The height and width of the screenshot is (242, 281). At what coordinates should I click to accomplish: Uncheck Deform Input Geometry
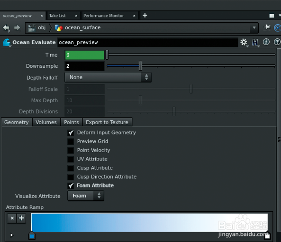click(x=71, y=133)
